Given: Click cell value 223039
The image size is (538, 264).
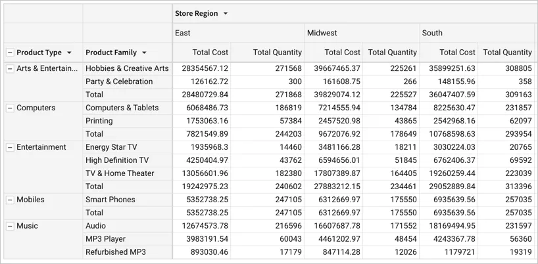Looking at the screenshot, I should point(518,173).
